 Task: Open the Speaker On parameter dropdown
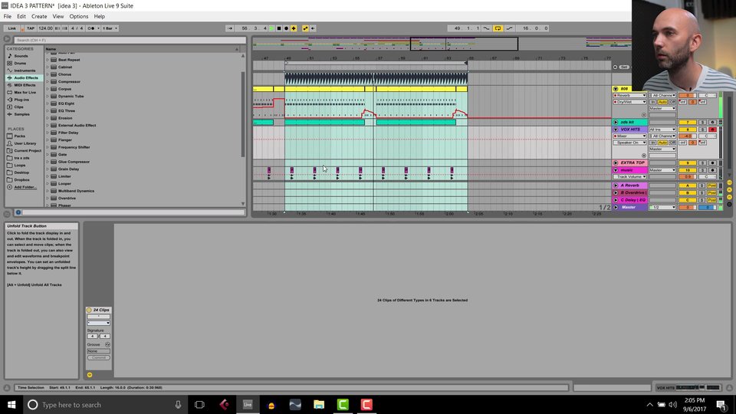pyautogui.click(x=630, y=143)
